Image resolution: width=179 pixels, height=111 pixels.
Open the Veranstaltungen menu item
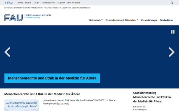(149, 20)
